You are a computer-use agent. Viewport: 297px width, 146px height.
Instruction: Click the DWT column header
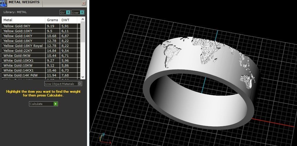click(x=68, y=20)
